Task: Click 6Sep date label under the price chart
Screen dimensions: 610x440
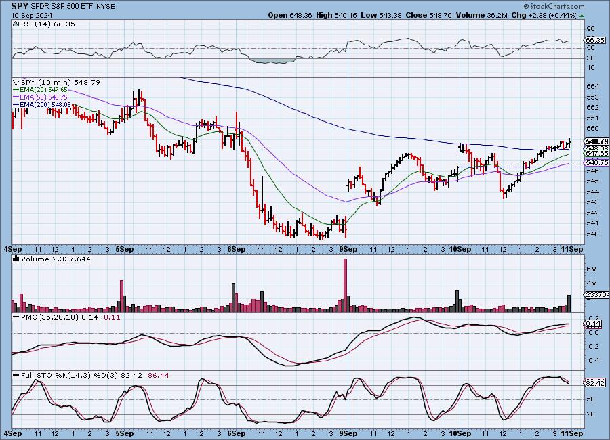Action: point(236,250)
